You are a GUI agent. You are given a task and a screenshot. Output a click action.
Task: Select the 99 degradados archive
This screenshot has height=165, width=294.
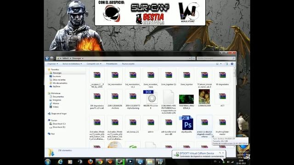[x=222, y=77]
